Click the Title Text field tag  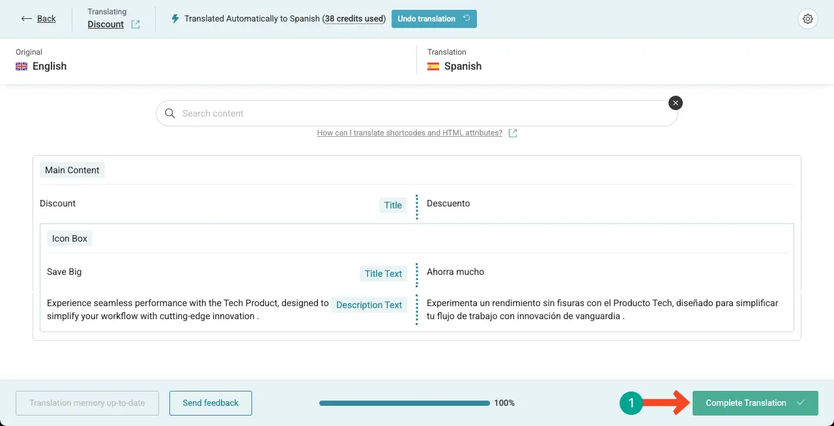point(383,274)
